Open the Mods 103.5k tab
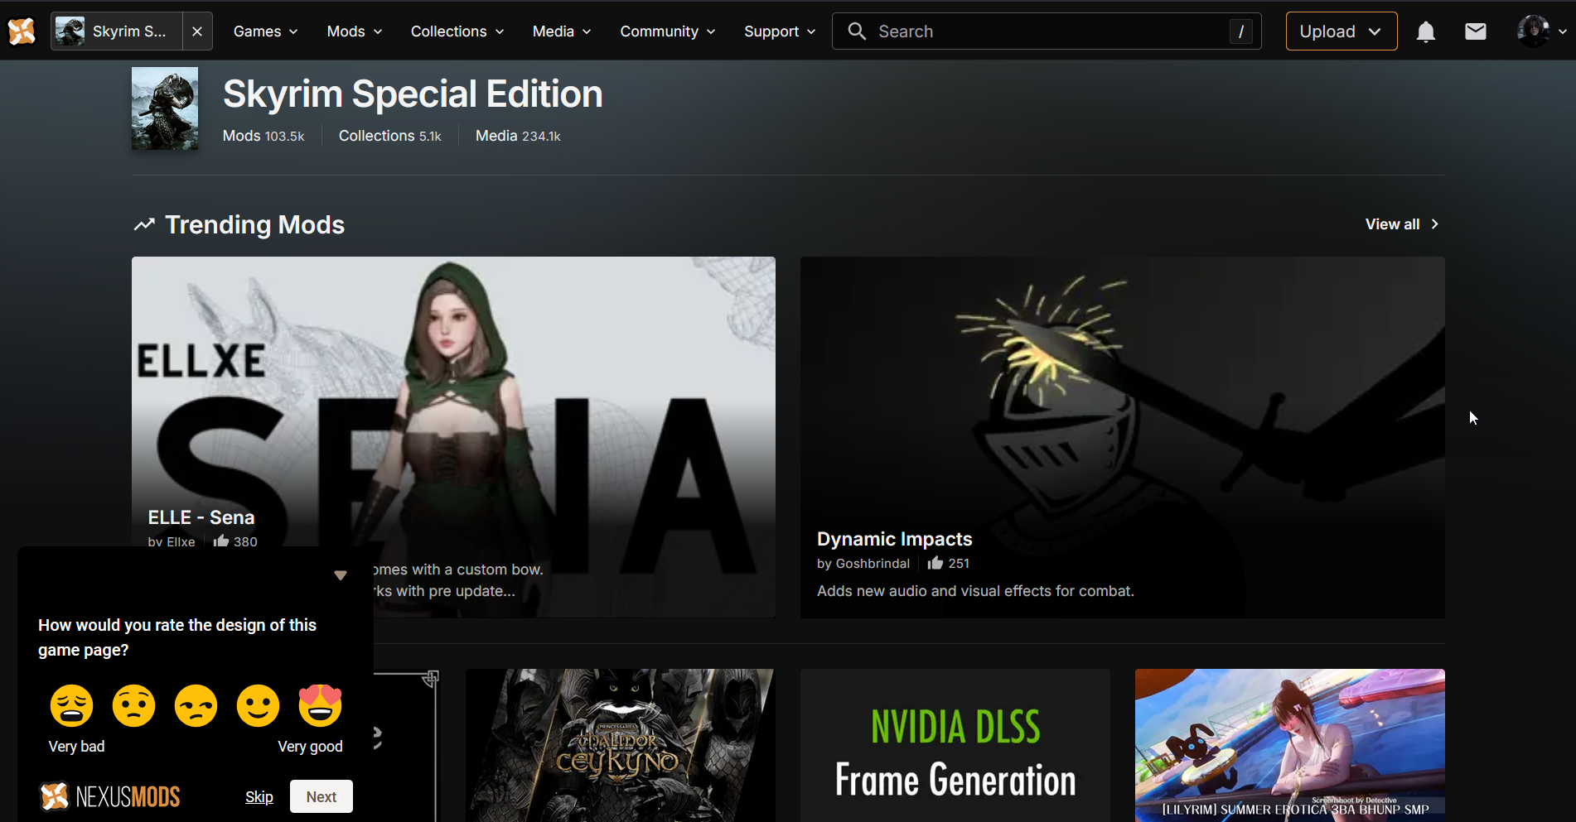1576x822 pixels. click(x=263, y=136)
